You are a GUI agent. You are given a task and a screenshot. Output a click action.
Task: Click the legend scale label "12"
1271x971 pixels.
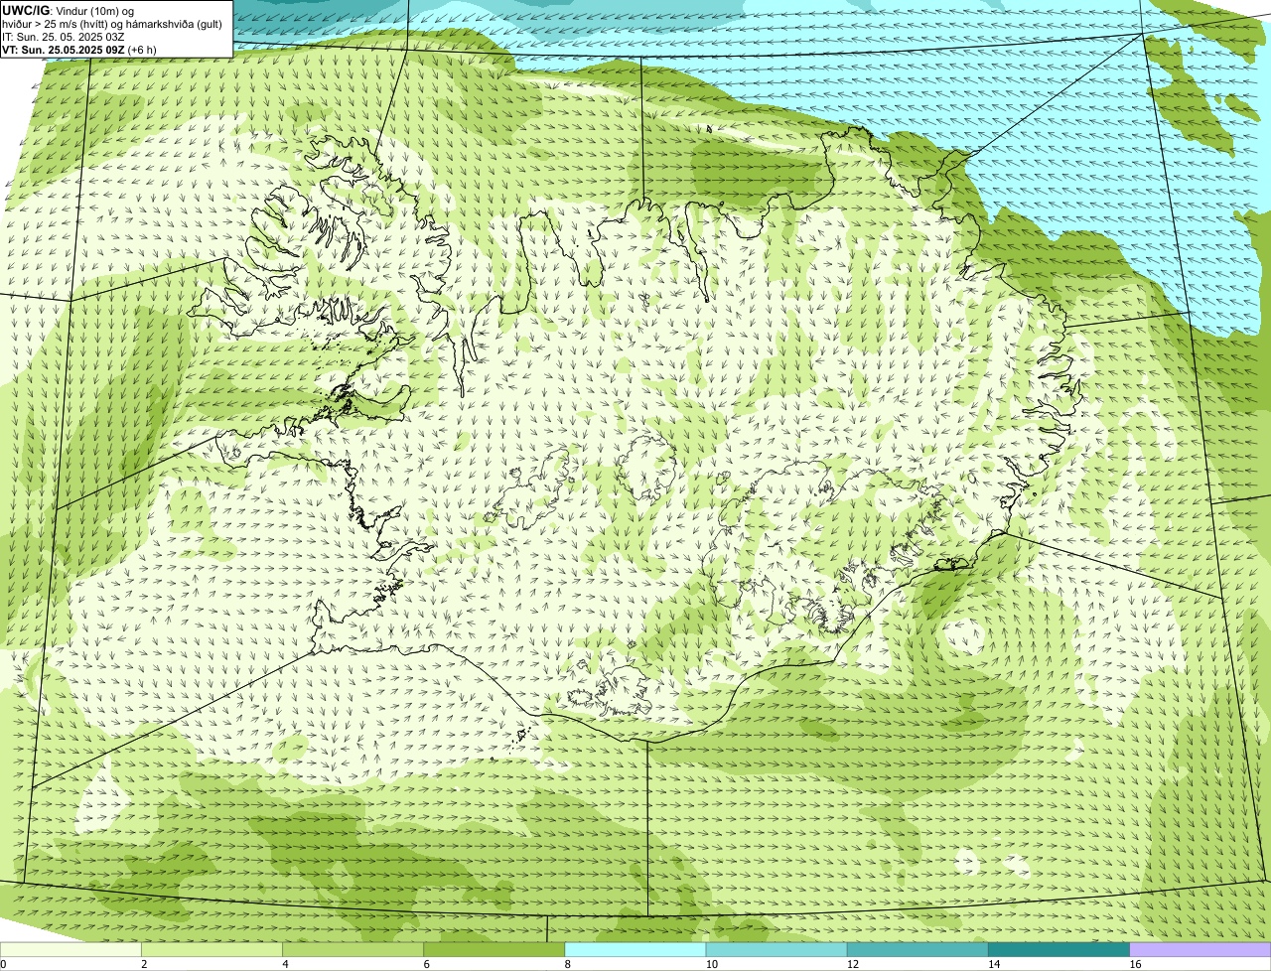[852, 964]
